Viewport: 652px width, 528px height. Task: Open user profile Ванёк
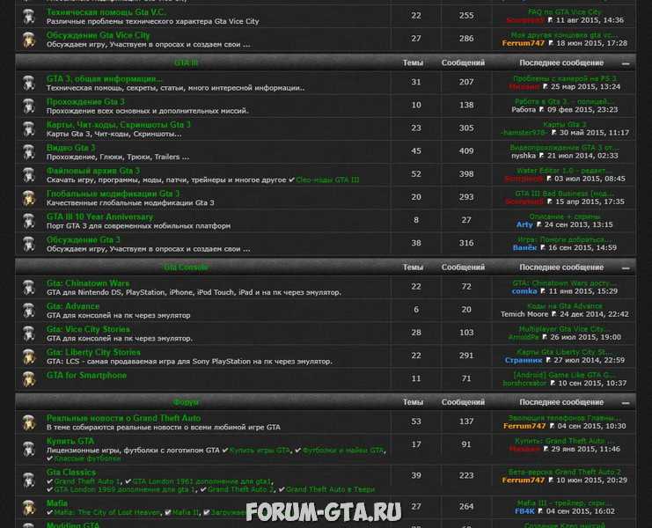(524, 248)
